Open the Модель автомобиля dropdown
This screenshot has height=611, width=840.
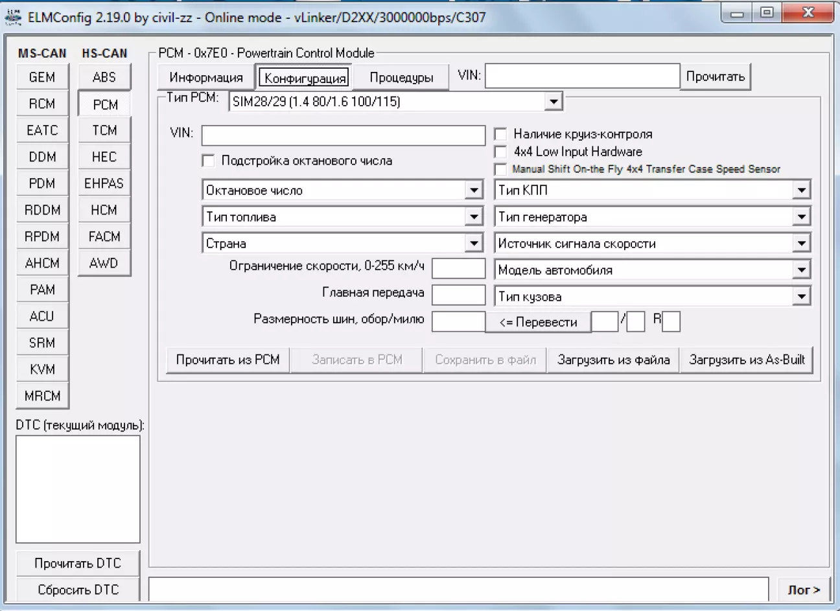(801, 270)
